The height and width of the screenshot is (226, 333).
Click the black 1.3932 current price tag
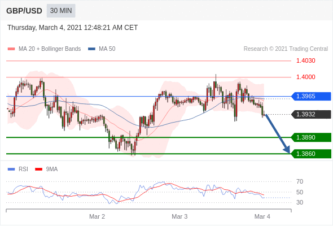[311, 114]
